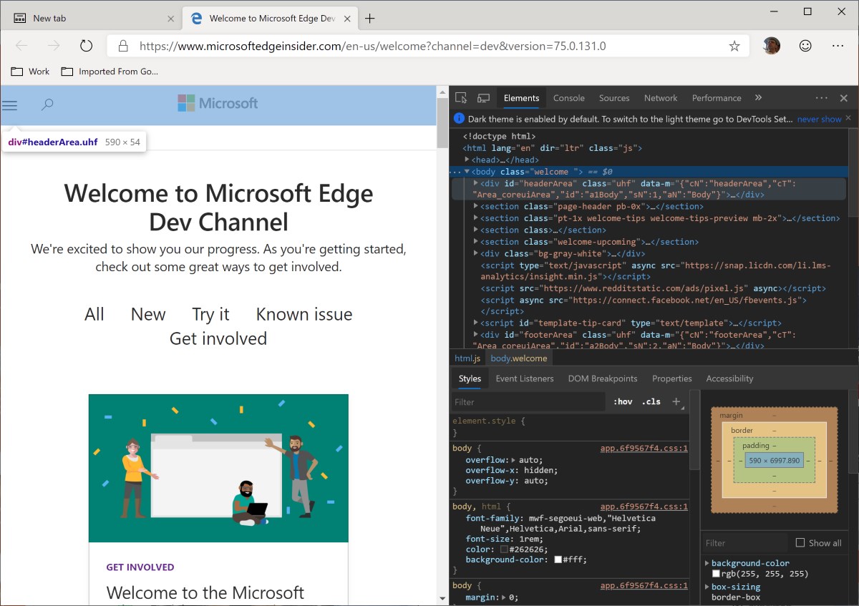
Task: Expand the headerArea div node
Action: pyautogui.click(x=476, y=183)
